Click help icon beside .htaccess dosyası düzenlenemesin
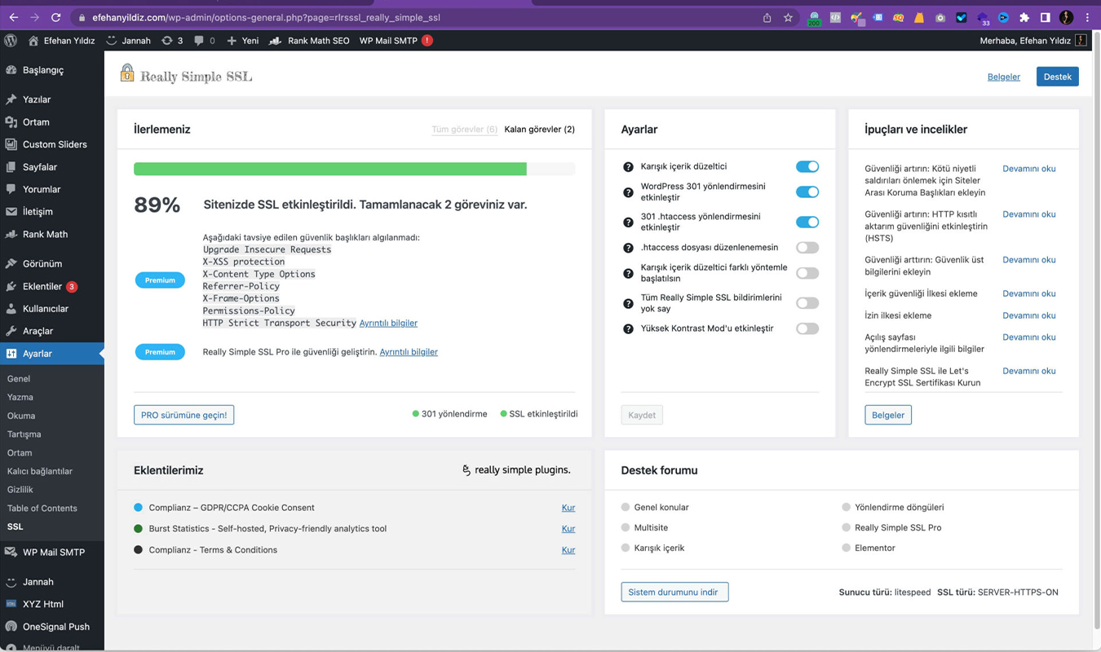 pos(628,248)
